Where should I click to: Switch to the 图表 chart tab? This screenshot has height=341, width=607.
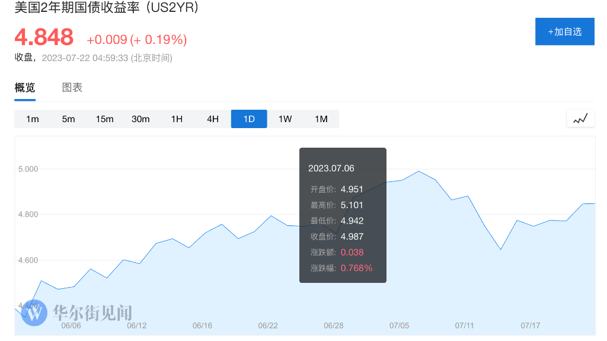72,88
